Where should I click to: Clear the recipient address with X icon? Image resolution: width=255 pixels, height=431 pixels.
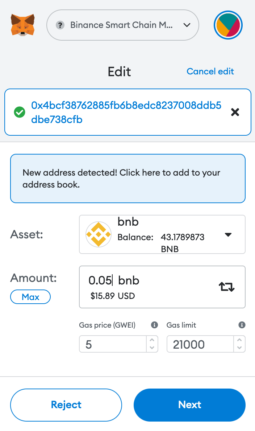(235, 112)
